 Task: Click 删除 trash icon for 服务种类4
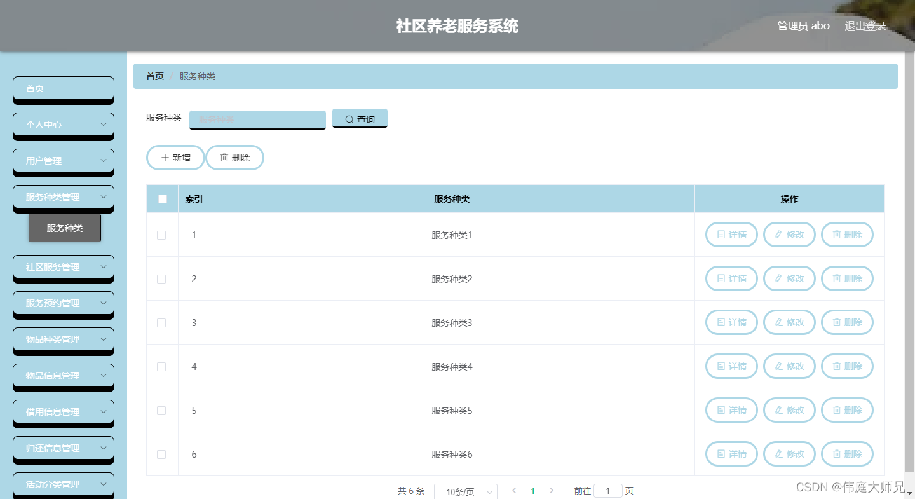point(837,366)
